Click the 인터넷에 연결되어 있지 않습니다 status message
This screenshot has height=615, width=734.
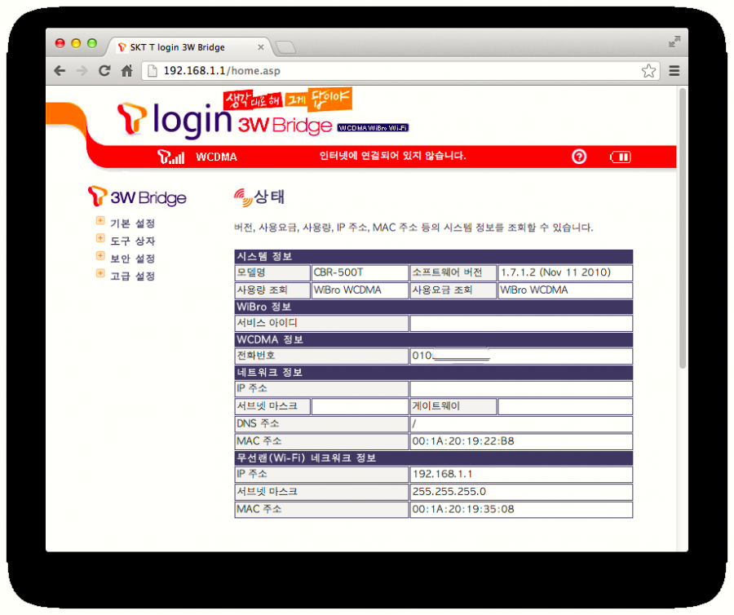[x=392, y=156]
